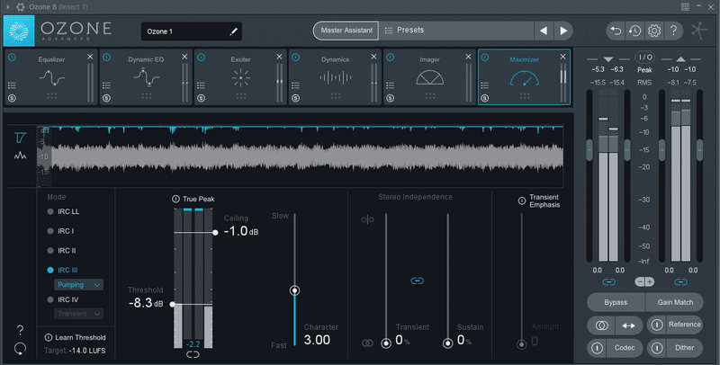Open the Transient style dropdown
The height and width of the screenshot is (365, 720).
click(78, 314)
